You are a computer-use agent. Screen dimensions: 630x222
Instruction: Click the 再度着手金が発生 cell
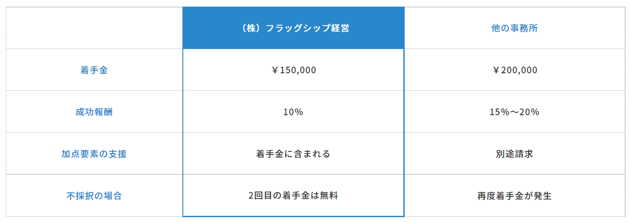(514, 196)
